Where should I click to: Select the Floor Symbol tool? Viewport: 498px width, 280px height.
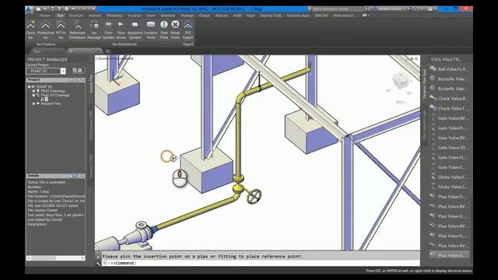[108, 30]
